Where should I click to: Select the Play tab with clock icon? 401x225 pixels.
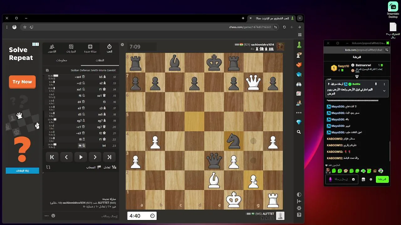tap(109, 48)
